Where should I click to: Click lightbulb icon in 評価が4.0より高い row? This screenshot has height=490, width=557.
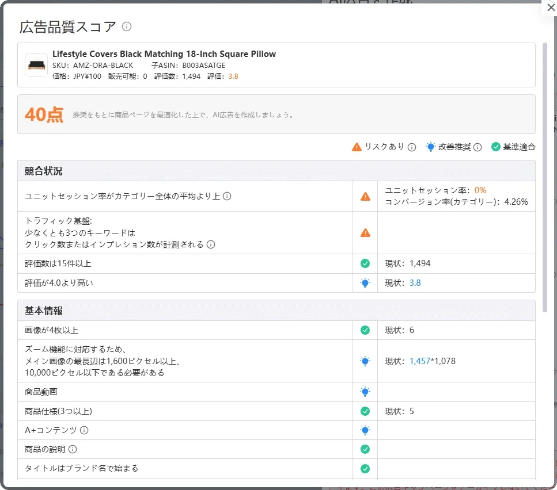tap(365, 283)
